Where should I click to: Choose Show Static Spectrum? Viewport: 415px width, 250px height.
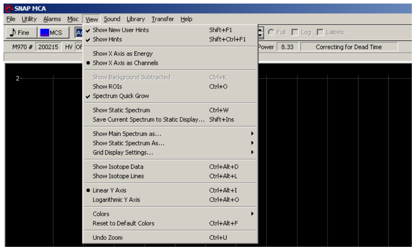170,110
